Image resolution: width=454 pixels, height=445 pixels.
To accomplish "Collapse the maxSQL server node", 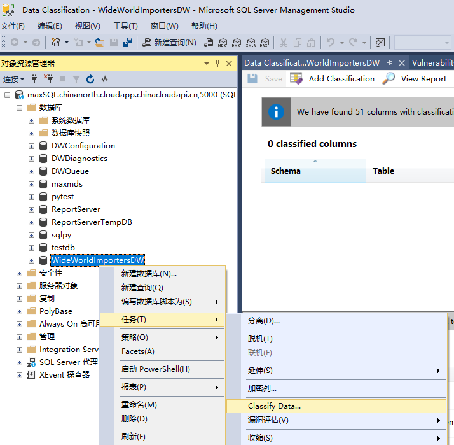I will (7, 95).
